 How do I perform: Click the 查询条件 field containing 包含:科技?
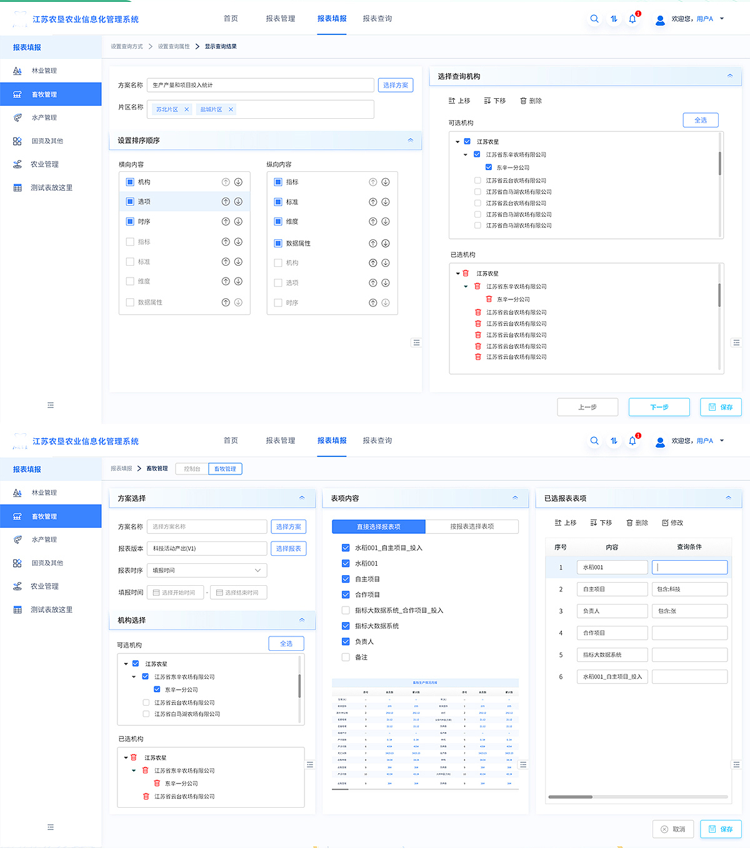pos(689,589)
